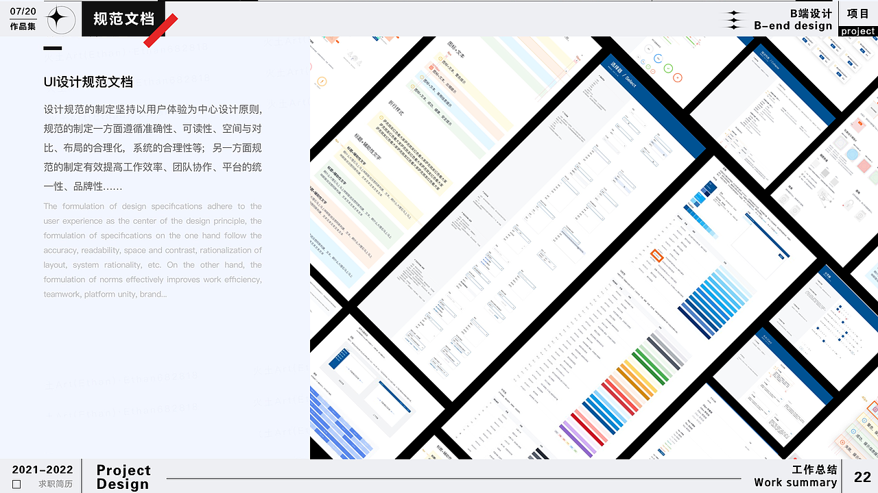
Task: Click the "2021-2022" footer text
Action: (x=43, y=470)
